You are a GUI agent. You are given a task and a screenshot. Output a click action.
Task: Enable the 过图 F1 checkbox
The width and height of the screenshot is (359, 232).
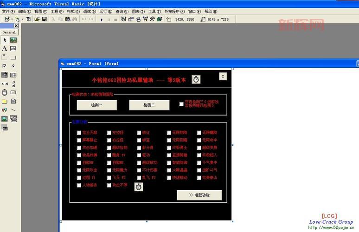click(x=79, y=178)
